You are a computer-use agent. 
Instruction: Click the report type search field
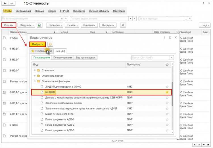151,58
